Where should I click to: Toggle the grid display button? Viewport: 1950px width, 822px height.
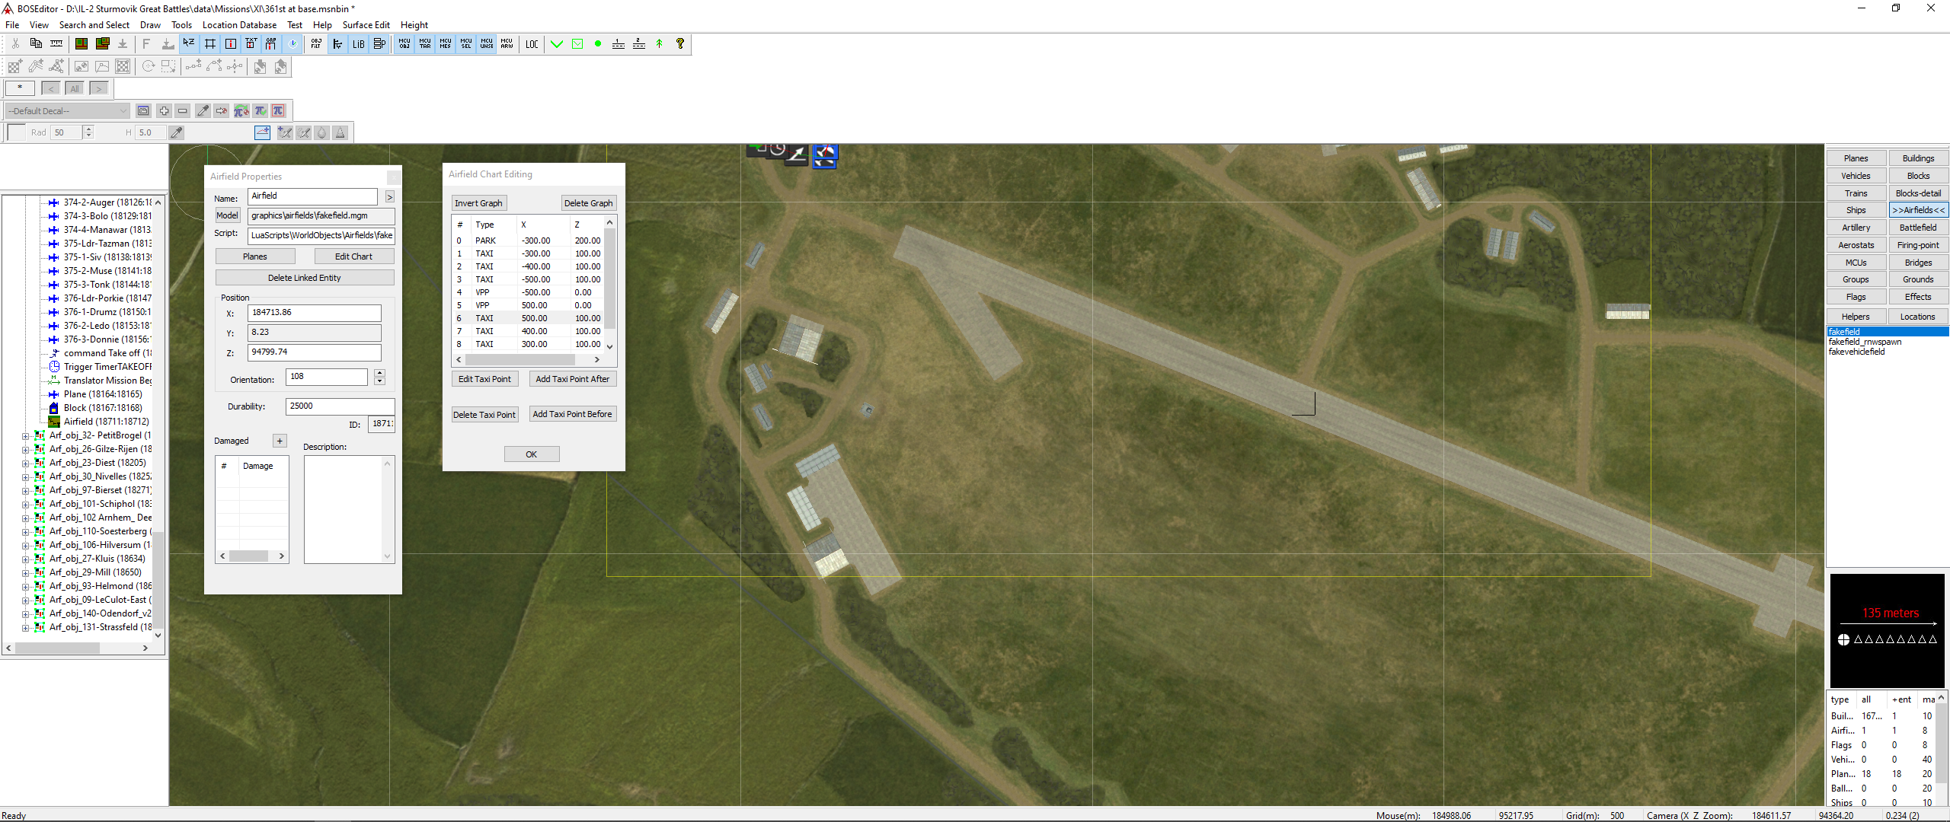[x=209, y=44]
